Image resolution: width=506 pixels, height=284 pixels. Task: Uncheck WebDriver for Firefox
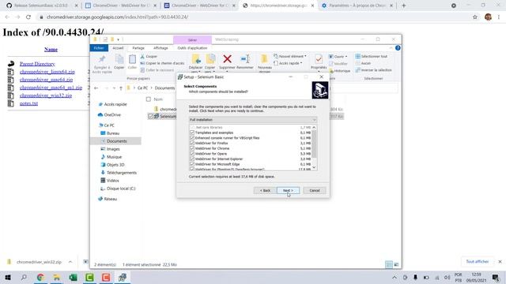(x=192, y=143)
